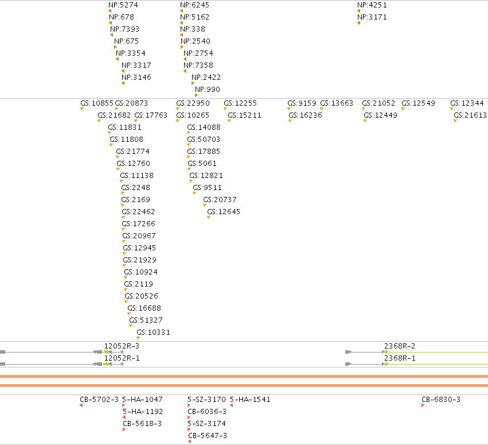Image resolution: width=488 pixels, height=445 pixels.
Task: Click the red arrow below CB-5702-3
Action: (81, 405)
